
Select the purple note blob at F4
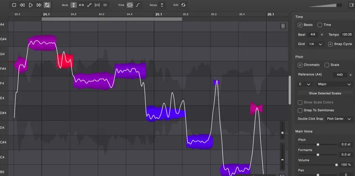click(x=94, y=81)
